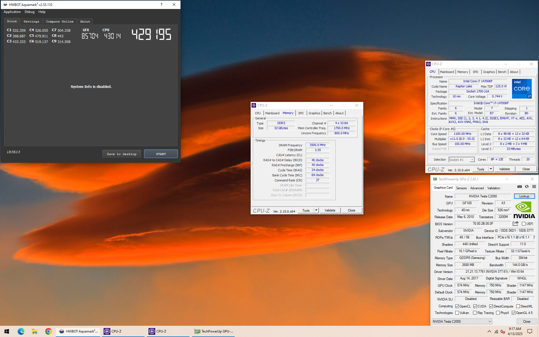The width and height of the screenshot is (539, 337).
Task: Open network status tray icon
Action: [x=496, y=332]
